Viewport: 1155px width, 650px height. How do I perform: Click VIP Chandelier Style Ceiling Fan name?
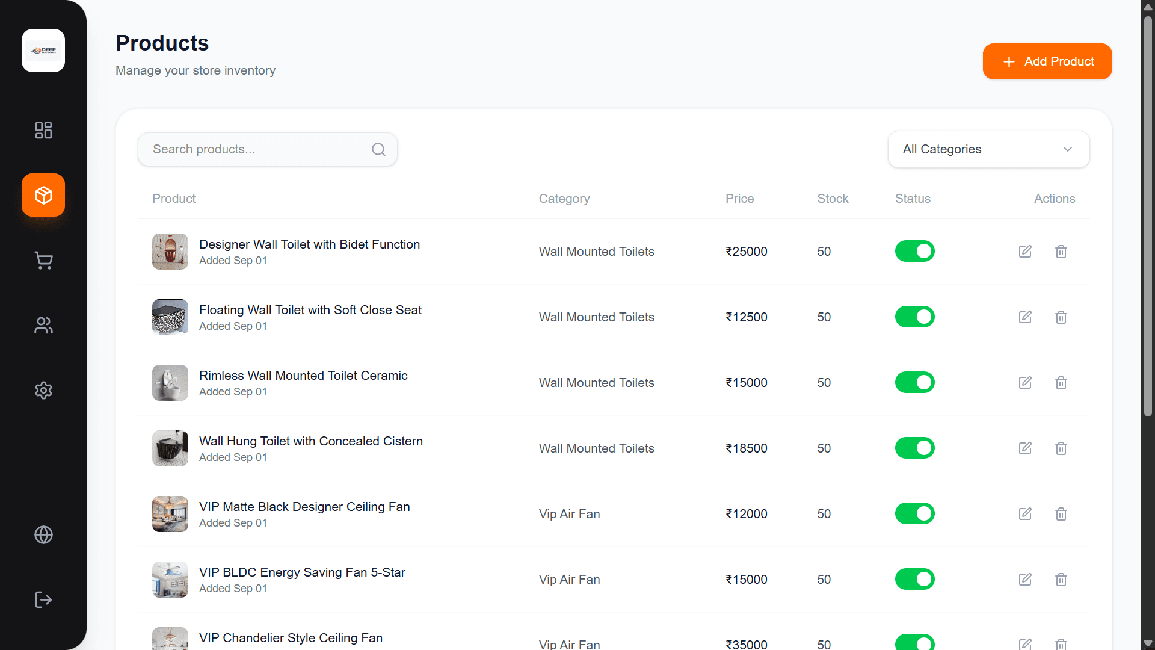(x=291, y=638)
